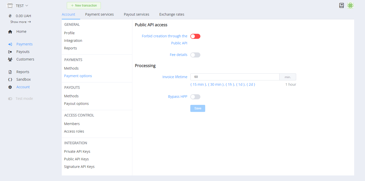The height and width of the screenshot is (181, 365).
Task: Toggle Test mode in the sidebar
Action: (x=10, y=99)
